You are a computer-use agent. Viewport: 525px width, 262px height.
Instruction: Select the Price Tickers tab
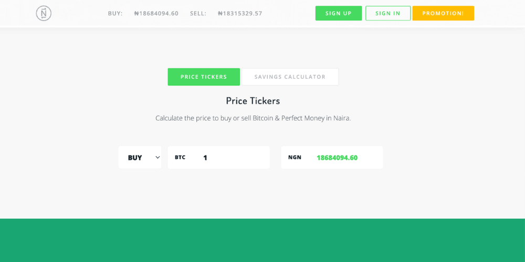click(204, 77)
